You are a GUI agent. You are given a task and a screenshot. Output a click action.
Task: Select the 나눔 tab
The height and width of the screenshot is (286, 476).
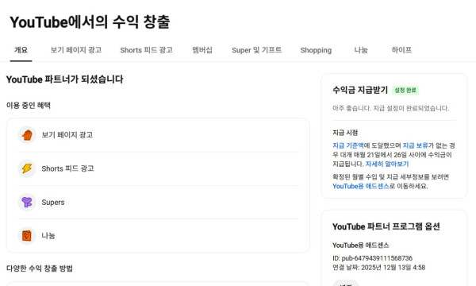point(361,50)
